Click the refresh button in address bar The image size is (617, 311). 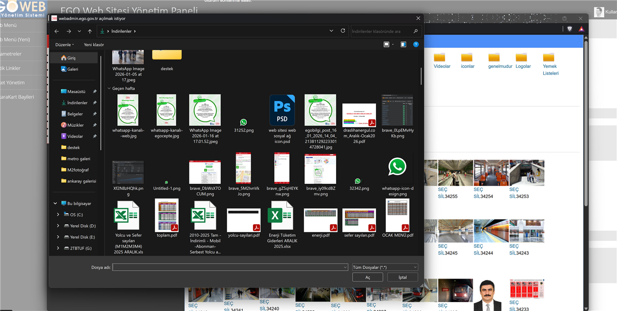coord(343,31)
